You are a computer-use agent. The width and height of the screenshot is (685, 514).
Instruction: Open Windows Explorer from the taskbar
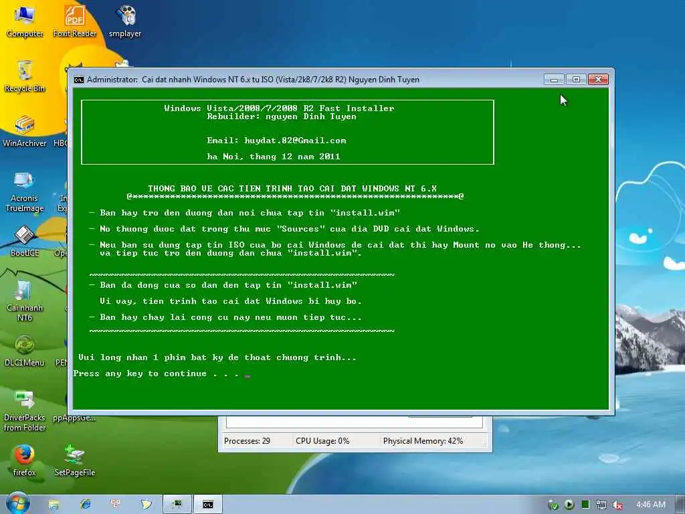pyautogui.click(x=54, y=505)
